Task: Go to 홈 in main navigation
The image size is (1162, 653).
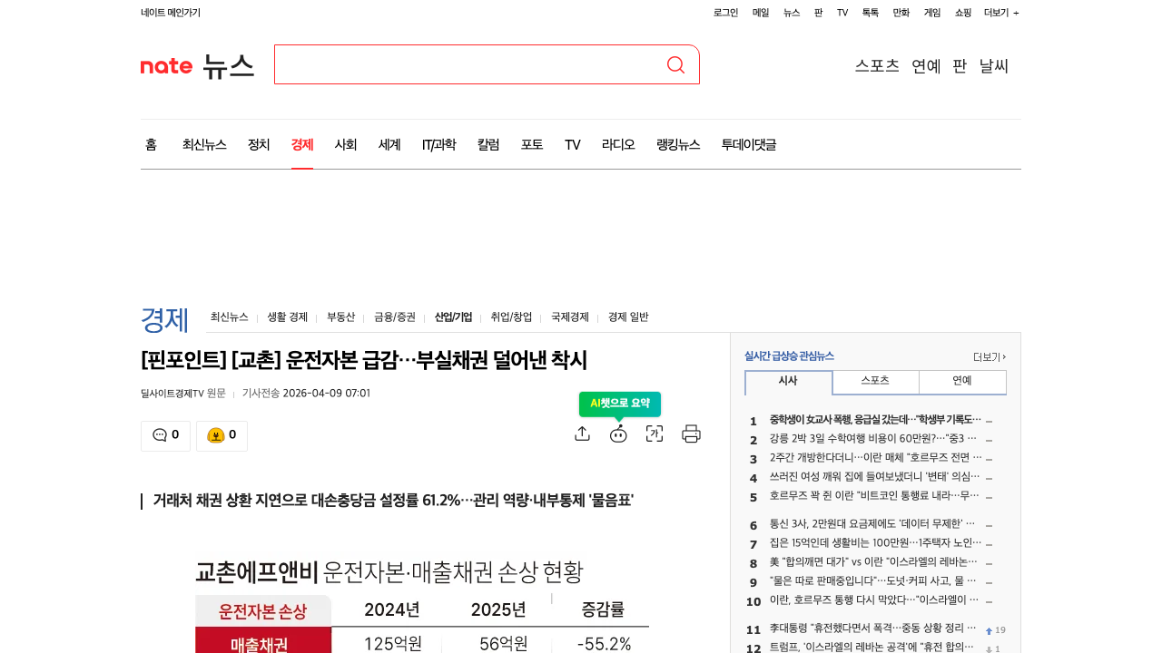Action: click(151, 144)
